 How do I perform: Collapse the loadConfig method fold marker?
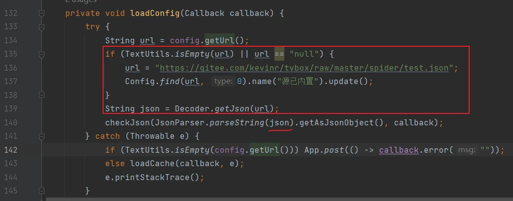(42, 13)
